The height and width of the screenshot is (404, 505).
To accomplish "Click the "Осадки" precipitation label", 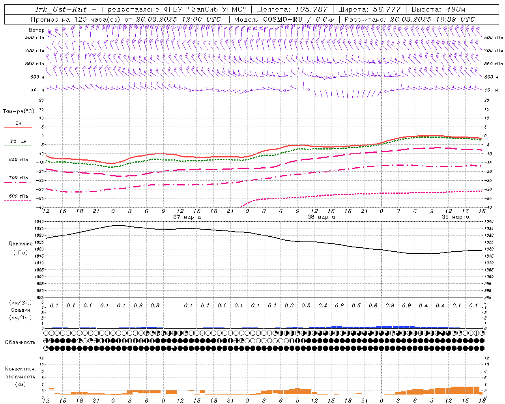I will 21,310.
